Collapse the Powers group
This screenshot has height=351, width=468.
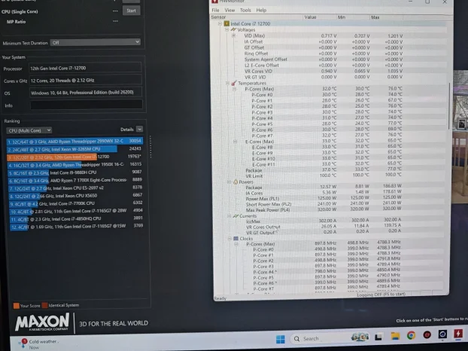(x=229, y=182)
